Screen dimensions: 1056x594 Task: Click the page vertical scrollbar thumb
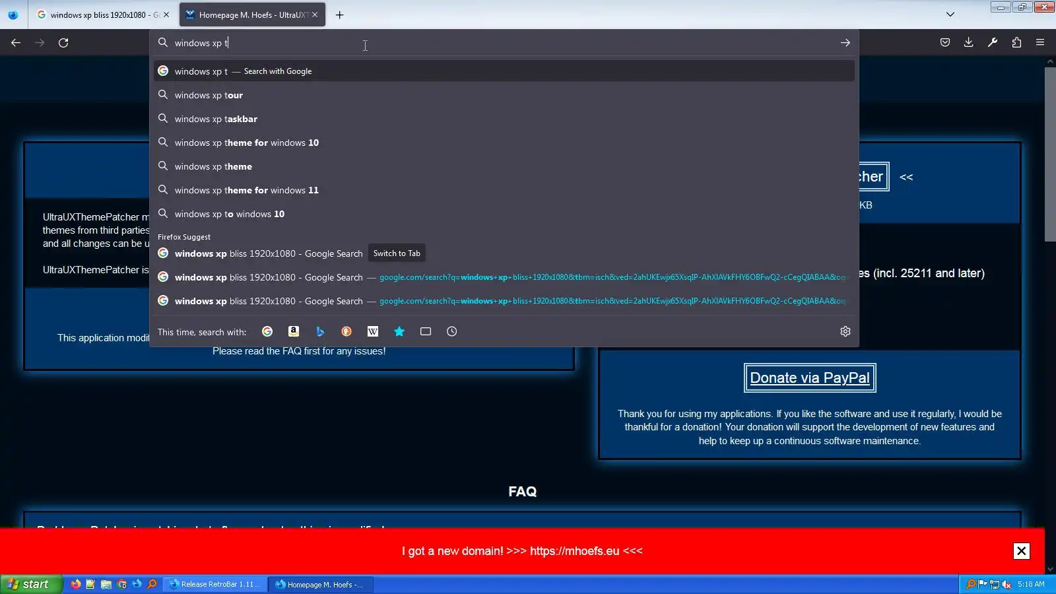(1050, 154)
